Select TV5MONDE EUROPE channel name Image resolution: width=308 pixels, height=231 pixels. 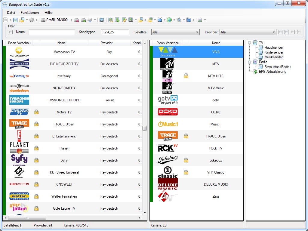click(64, 100)
